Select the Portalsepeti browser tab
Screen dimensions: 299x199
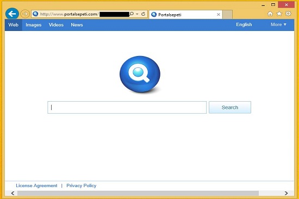185,15
